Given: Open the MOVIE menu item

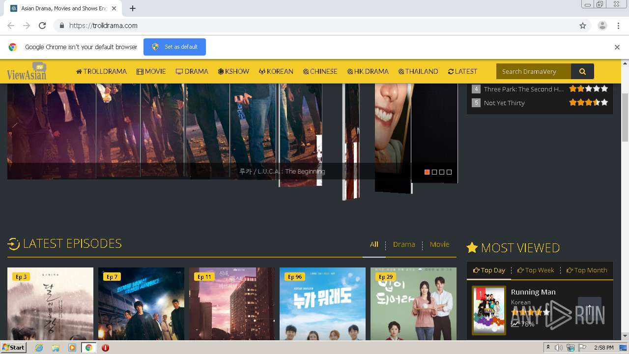Looking at the screenshot, I should point(151,71).
